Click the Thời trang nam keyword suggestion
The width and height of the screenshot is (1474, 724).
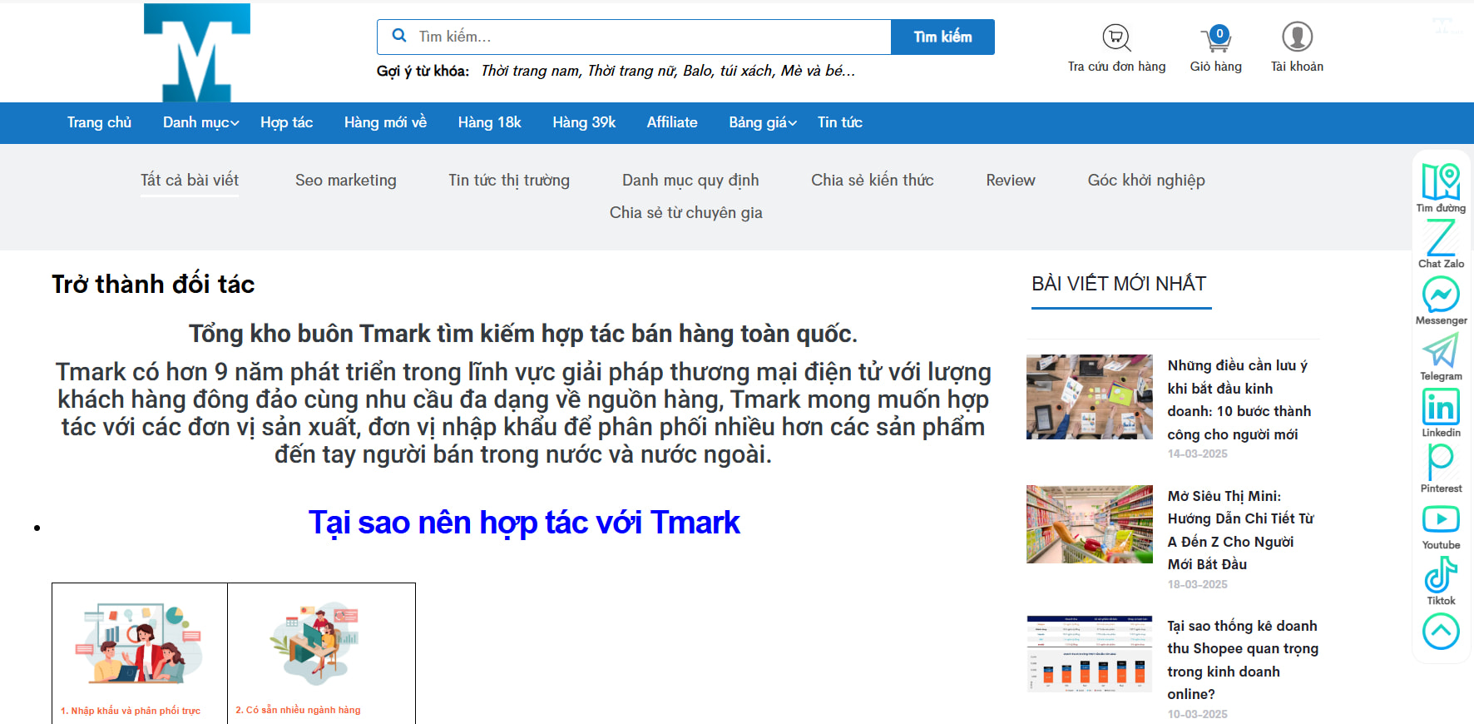pos(531,71)
